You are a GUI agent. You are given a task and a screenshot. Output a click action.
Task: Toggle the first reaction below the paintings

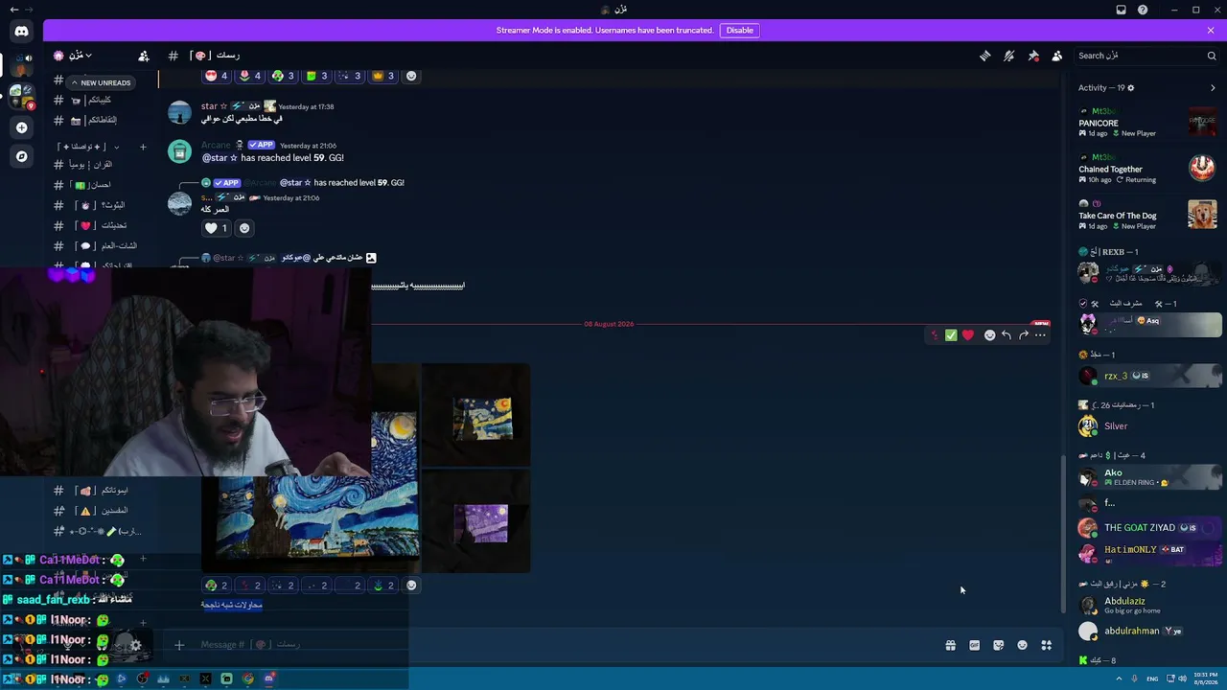click(216, 586)
